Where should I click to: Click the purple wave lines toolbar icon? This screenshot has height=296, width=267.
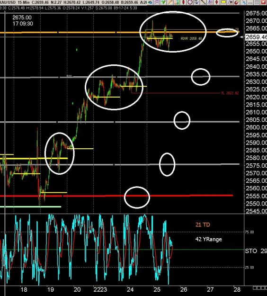coord(157,2)
